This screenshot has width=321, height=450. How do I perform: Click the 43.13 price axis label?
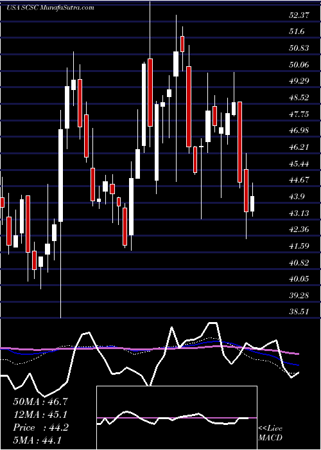pos(299,213)
